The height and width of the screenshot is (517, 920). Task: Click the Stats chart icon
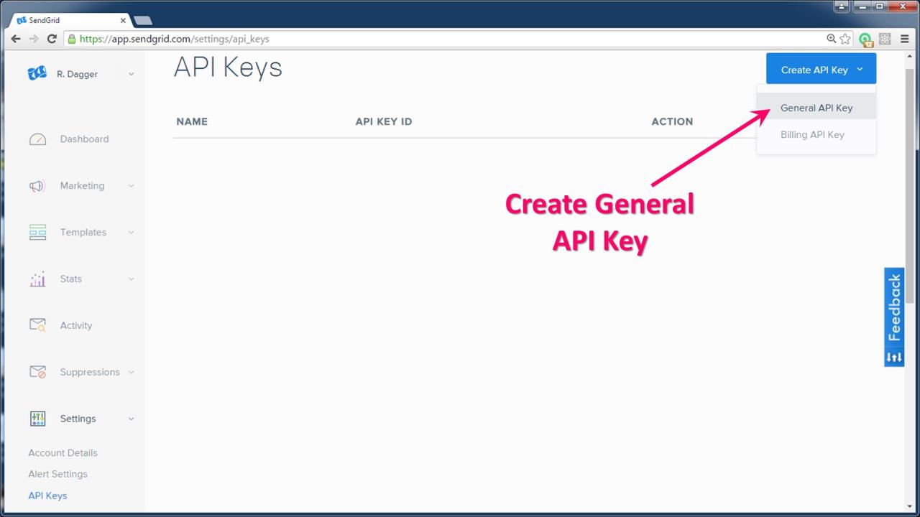tap(37, 279)
